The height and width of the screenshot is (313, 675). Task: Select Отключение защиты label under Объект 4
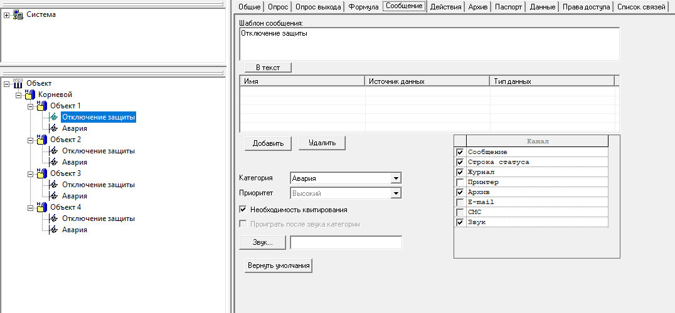coord(98,218)
